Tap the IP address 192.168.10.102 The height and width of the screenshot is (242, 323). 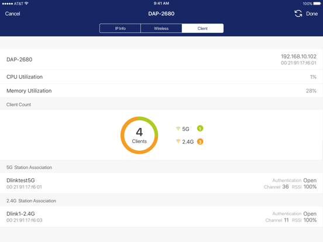click(x=298, y=56)
